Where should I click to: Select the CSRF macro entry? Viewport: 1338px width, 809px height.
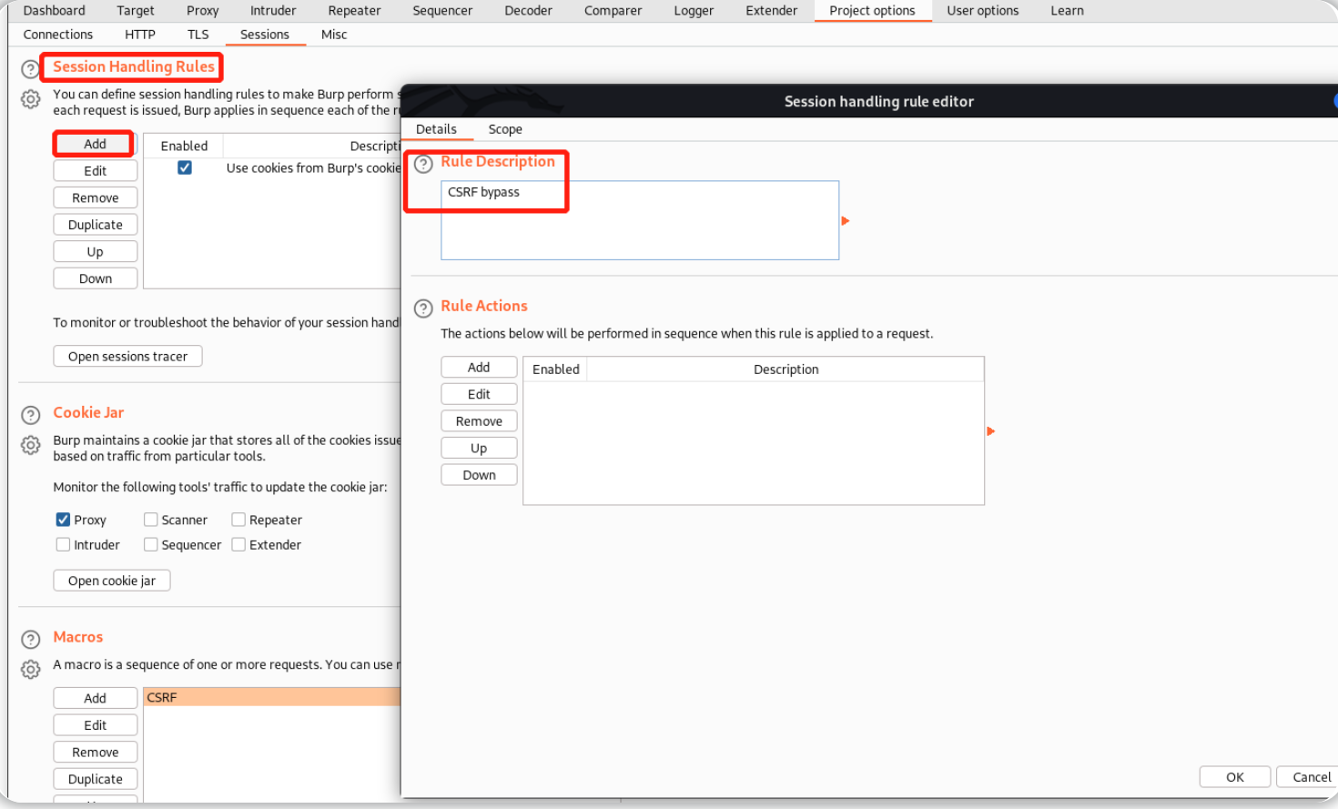[x=272, y=697]
